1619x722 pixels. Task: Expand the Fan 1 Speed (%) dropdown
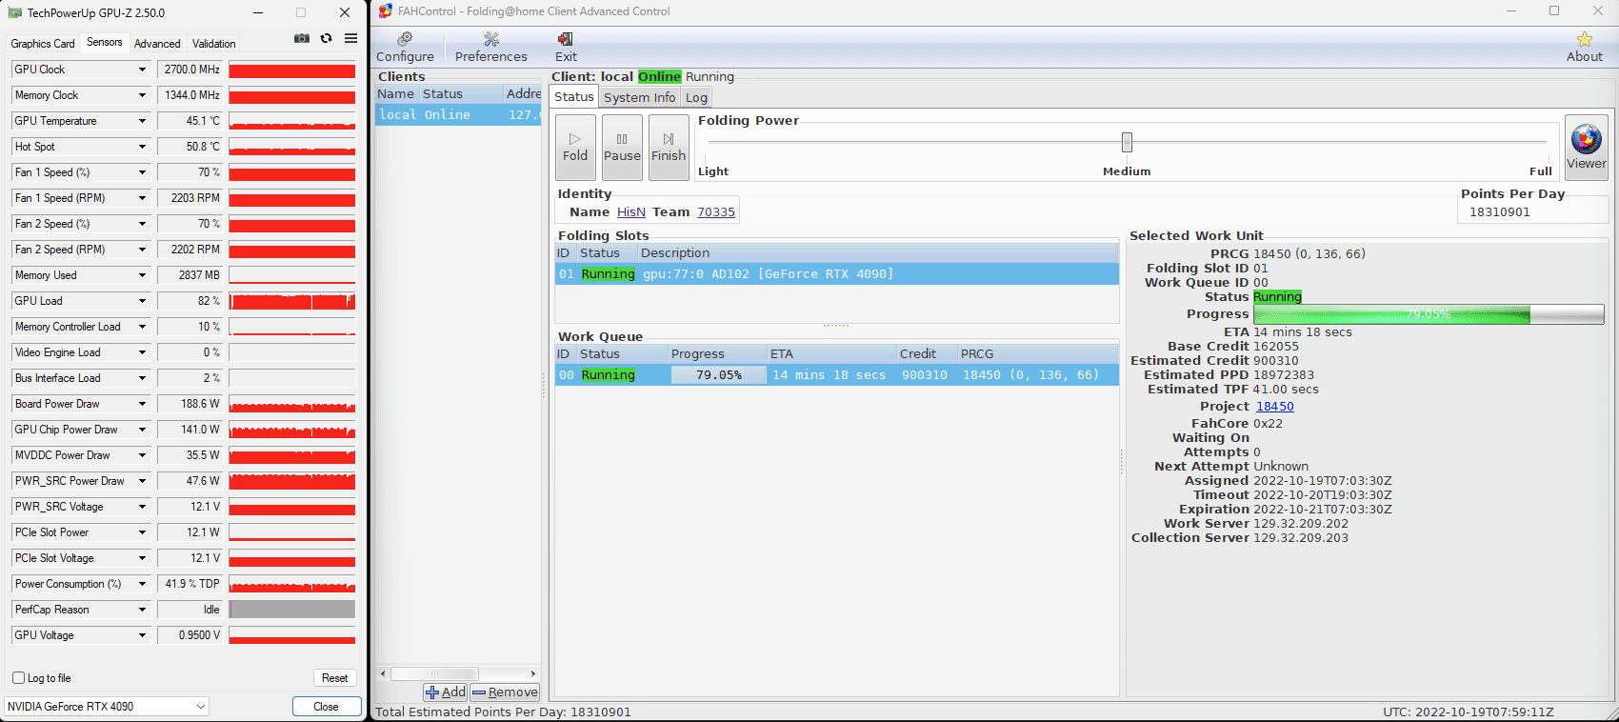pos(143,172)
